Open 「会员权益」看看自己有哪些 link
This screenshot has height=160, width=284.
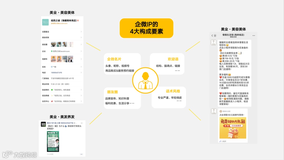pyautogui.click(x=64, y=101)
